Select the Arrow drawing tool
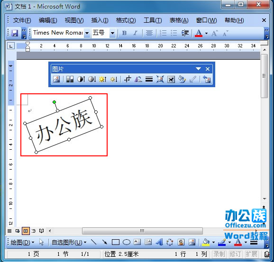Image resolution: width=274 pixels, height=262 pixels. [x=104, y=242]
